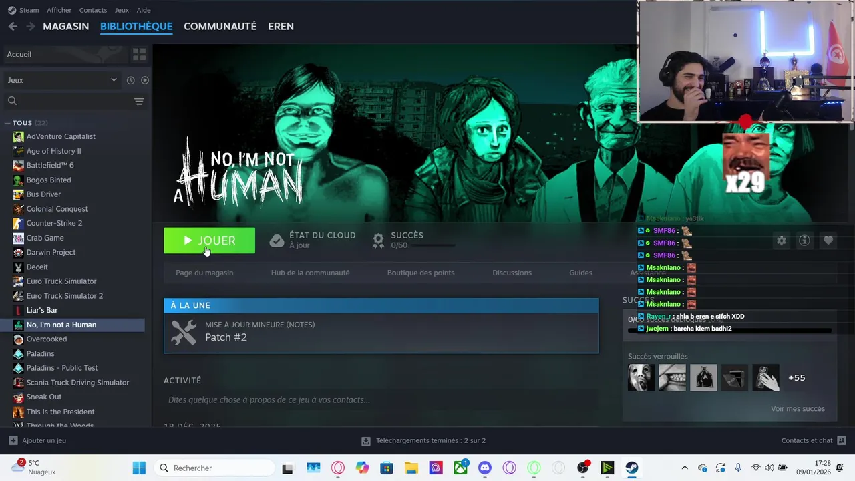Go to the MAGASIN section

pyautogui.click(x=65, y=26)
